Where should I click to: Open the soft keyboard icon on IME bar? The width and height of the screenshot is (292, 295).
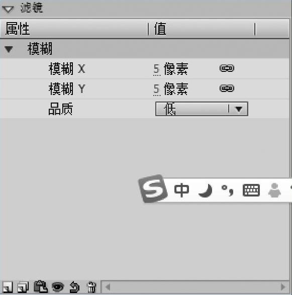pyautogui.click(x=251, y=190)
